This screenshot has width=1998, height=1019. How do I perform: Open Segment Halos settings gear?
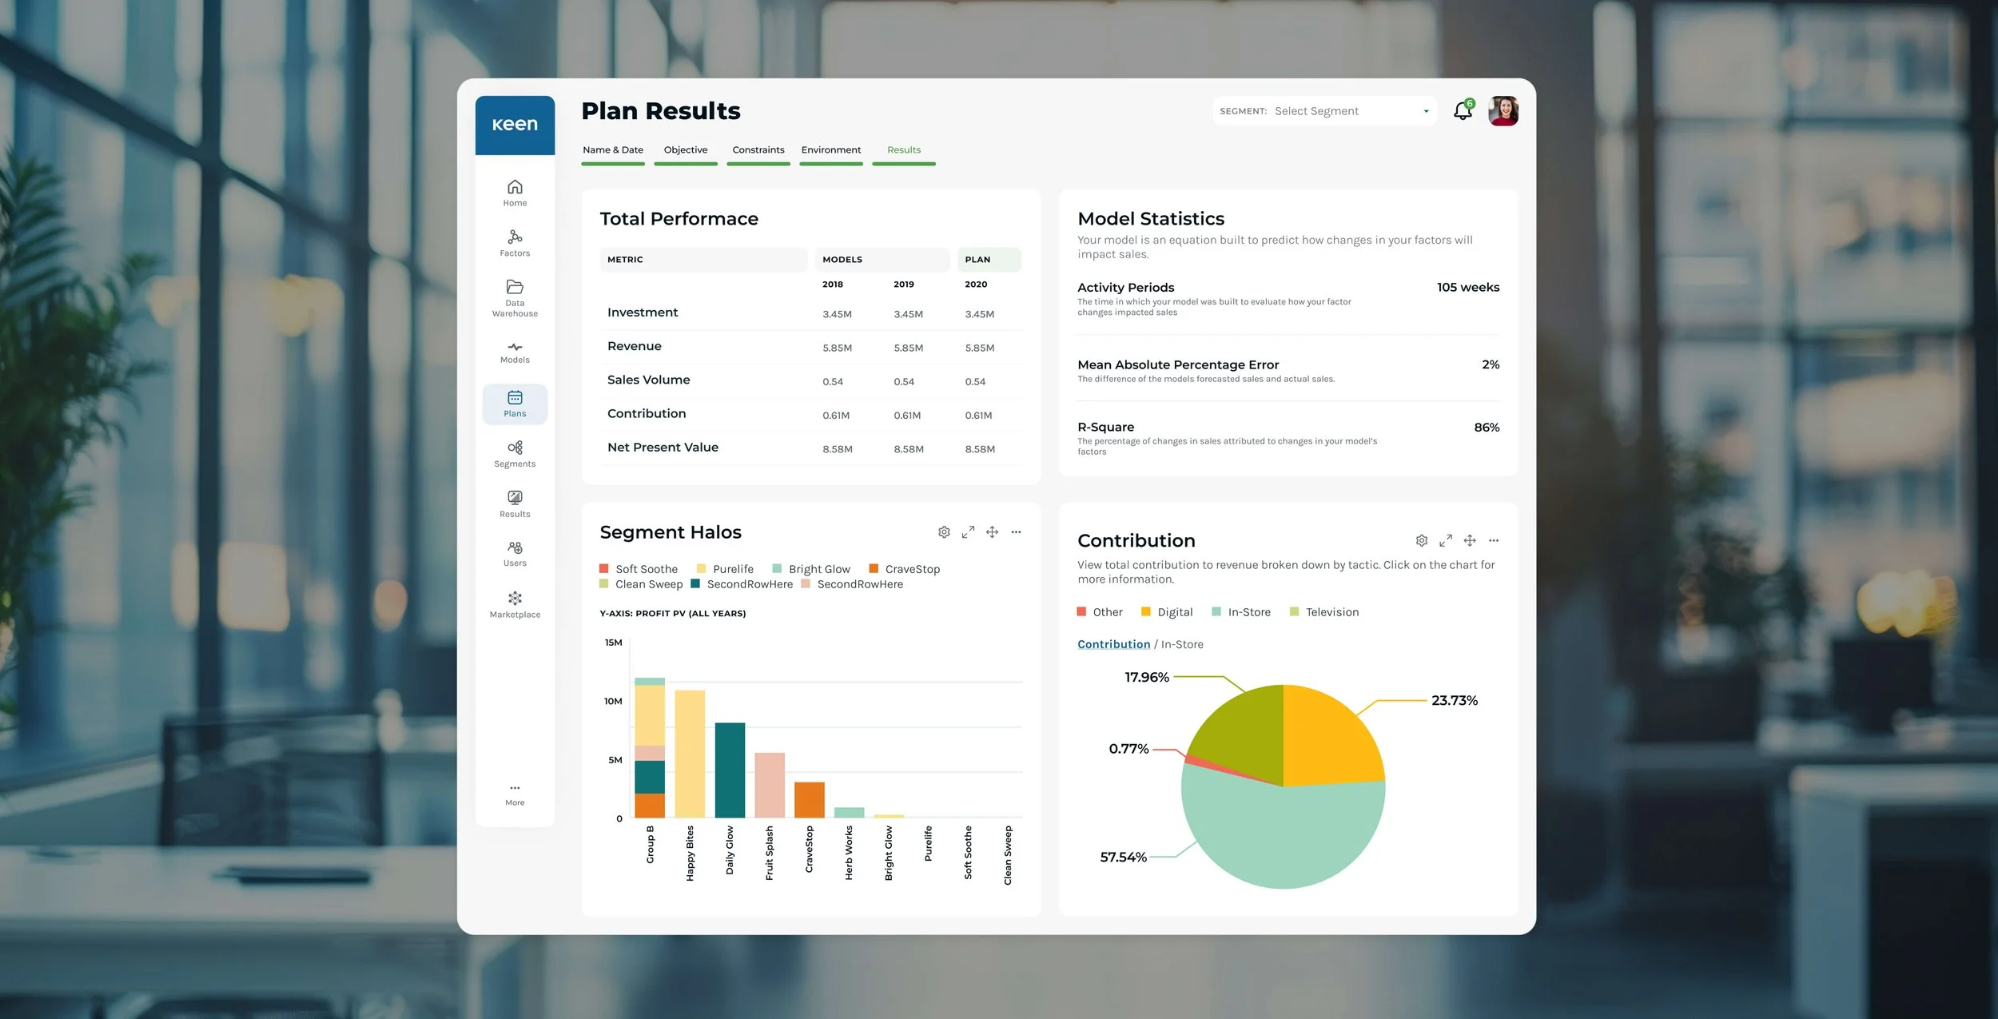click(944, 532)
